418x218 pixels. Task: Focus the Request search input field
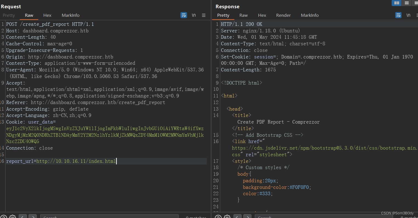(109, 216)
